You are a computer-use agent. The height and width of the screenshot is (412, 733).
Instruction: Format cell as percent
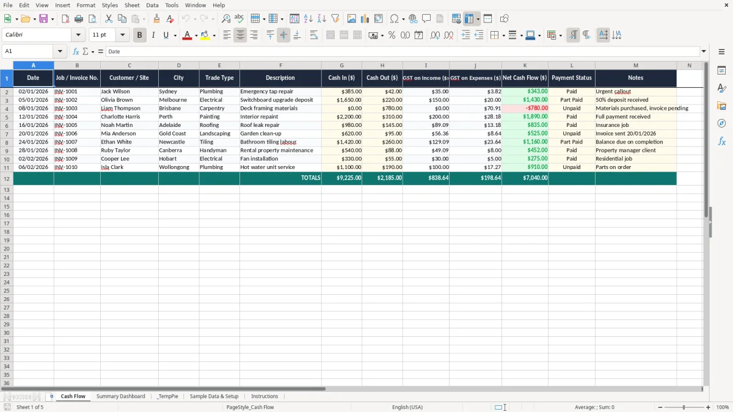click(x=392, y=35)
